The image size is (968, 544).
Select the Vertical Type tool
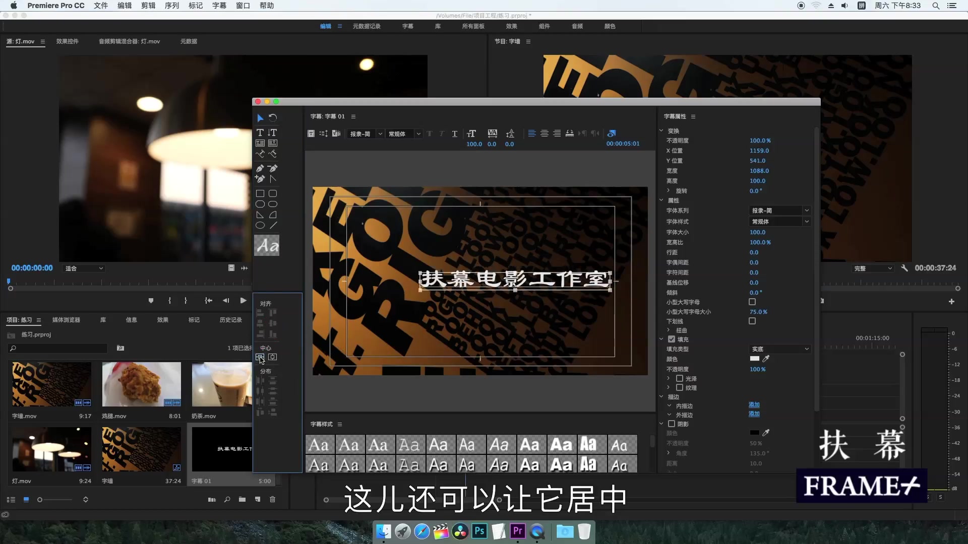[273, 132]
